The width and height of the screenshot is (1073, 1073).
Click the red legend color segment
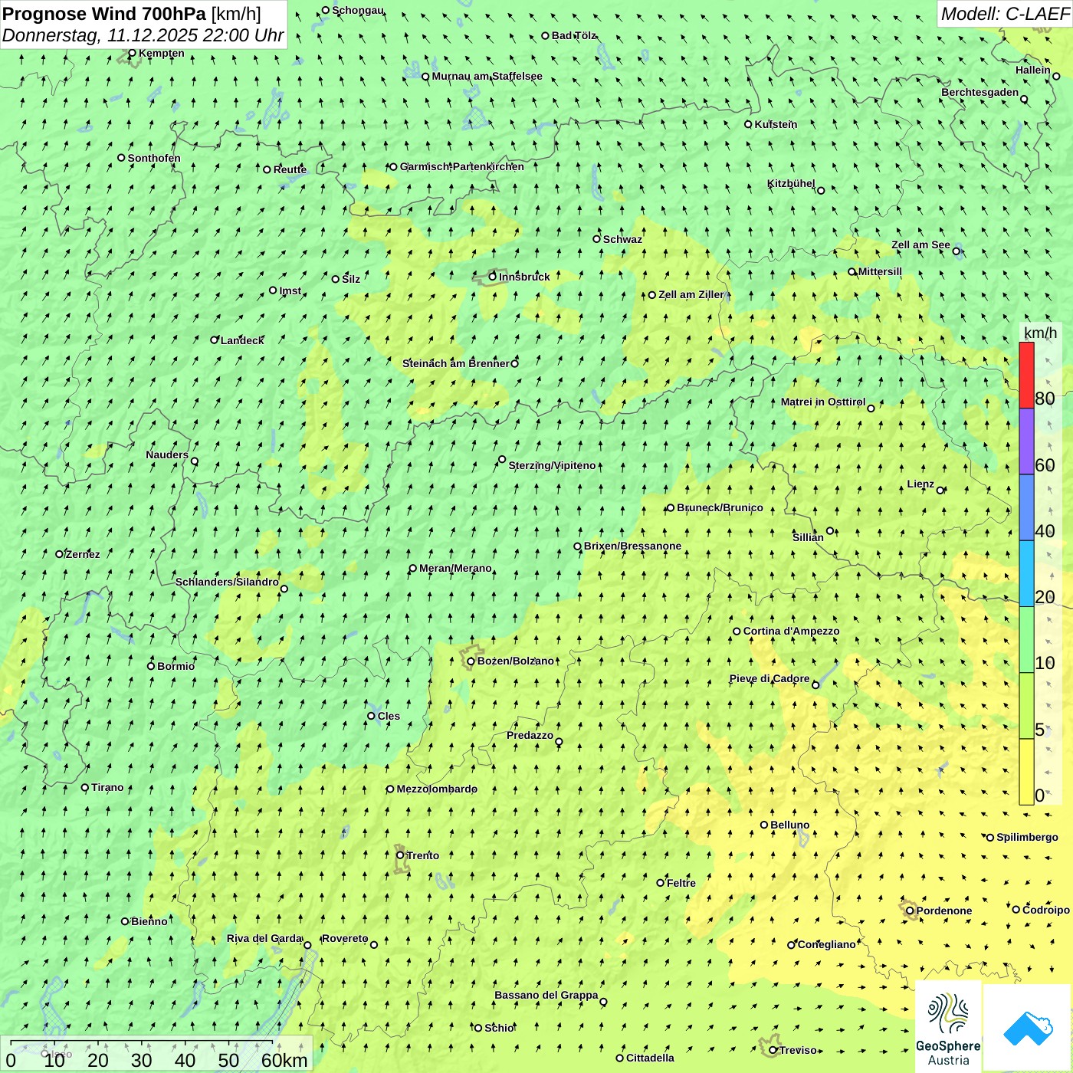click(x=1026, y=376)
